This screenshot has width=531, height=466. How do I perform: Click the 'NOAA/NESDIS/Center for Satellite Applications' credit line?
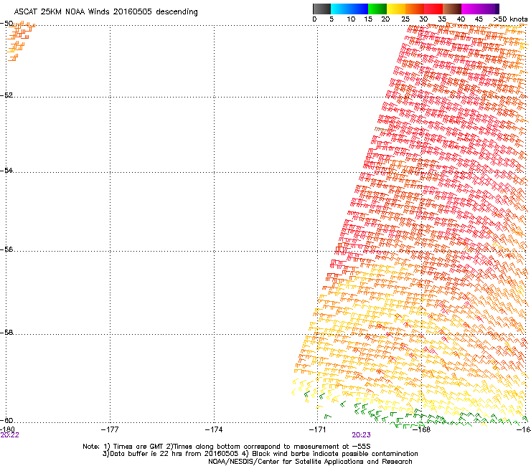tap(310, 462)
